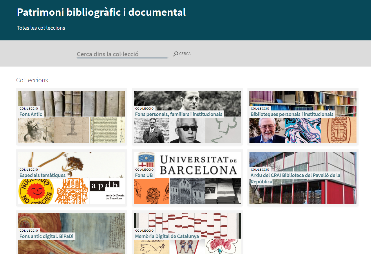Click the man in sunglasses portrait thumbnail

click(187, 130)
